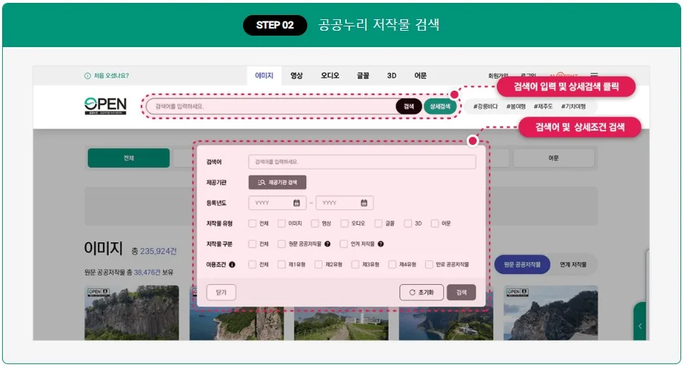The height and width of the screenshot is (367, 684).
Task: Click 검색 button in detail dialog
Action: click(x=461, y=293)
